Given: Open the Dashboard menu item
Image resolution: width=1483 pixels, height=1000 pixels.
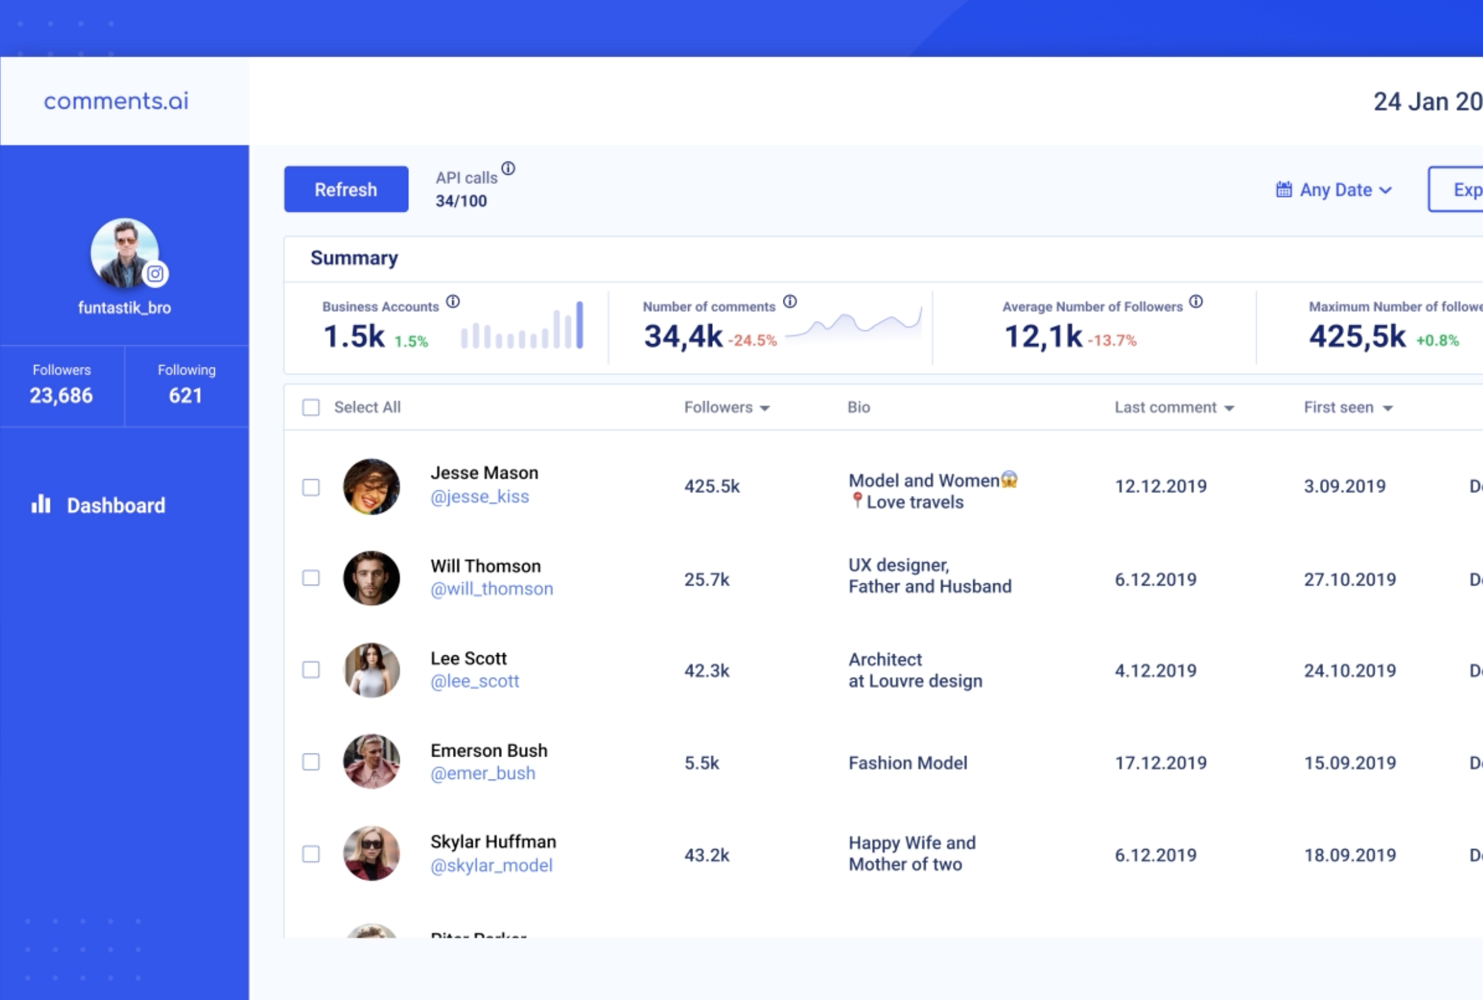Looking at the screenshot, I should tap(115, 506).
